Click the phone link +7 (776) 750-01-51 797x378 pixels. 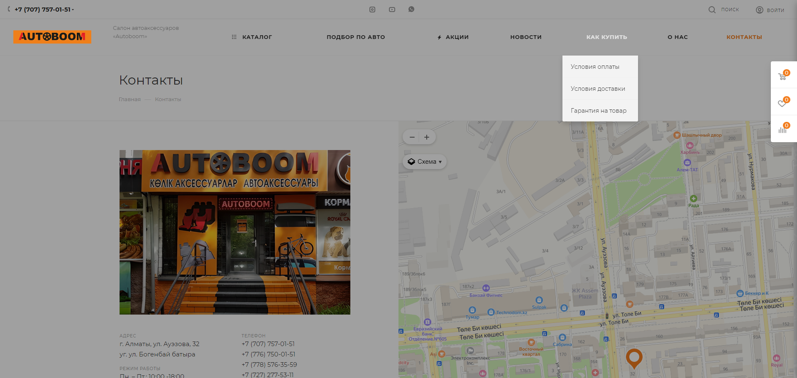(x=269, y=354)
